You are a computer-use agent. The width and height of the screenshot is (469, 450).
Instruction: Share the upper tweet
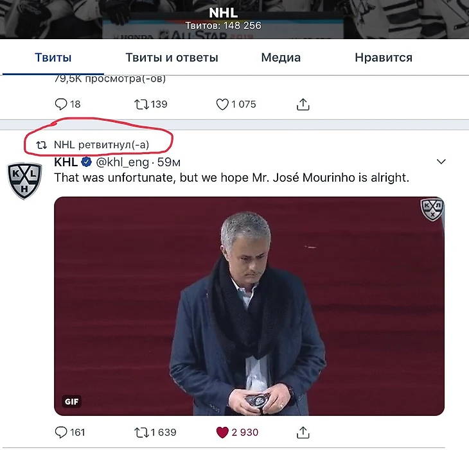click(303, 103)
